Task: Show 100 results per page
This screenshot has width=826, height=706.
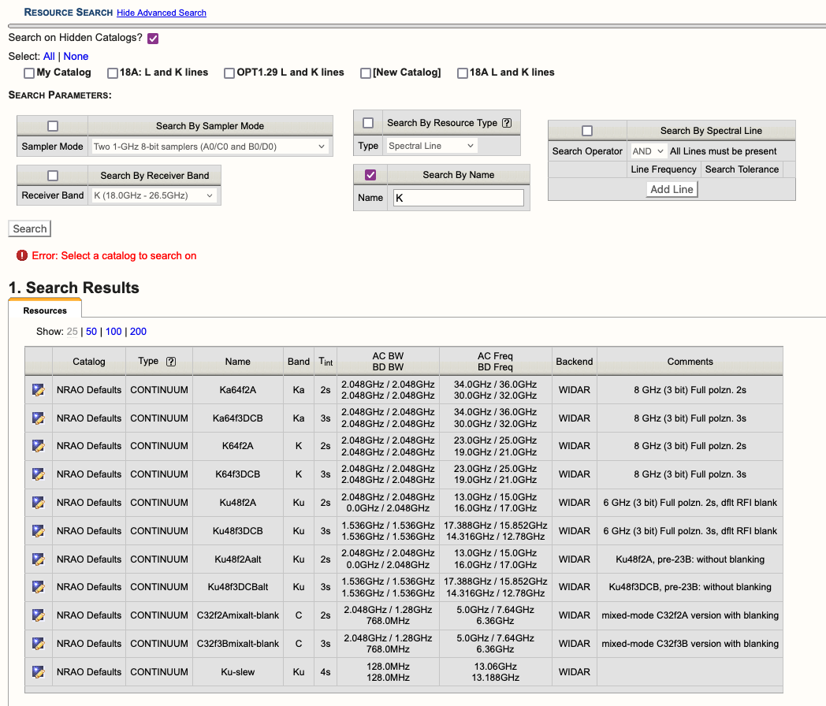Action: pos(113,332)
